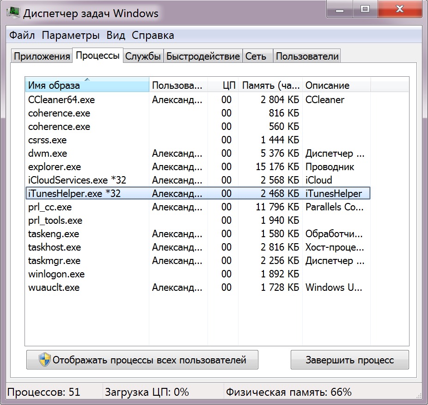Switch to the Приложения tab
Screen dimensions: 428x405
click(x=42, y=56)
